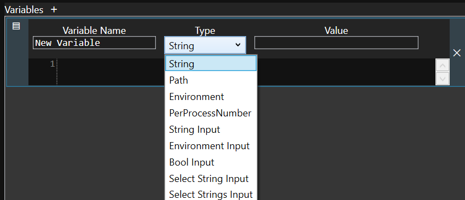Viewport: 465px width, 200px height.
Task: Pick Environment Input from the list
Action: point(211,146)
